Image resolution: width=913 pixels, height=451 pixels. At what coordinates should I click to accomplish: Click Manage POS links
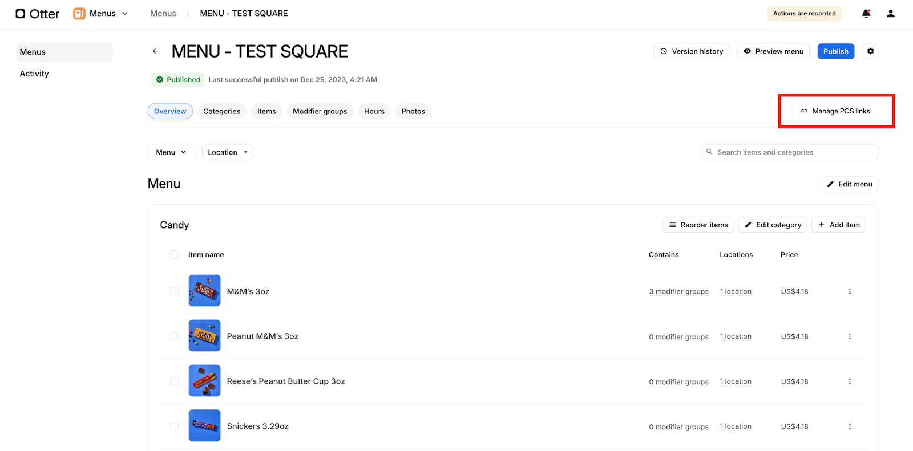835,111
